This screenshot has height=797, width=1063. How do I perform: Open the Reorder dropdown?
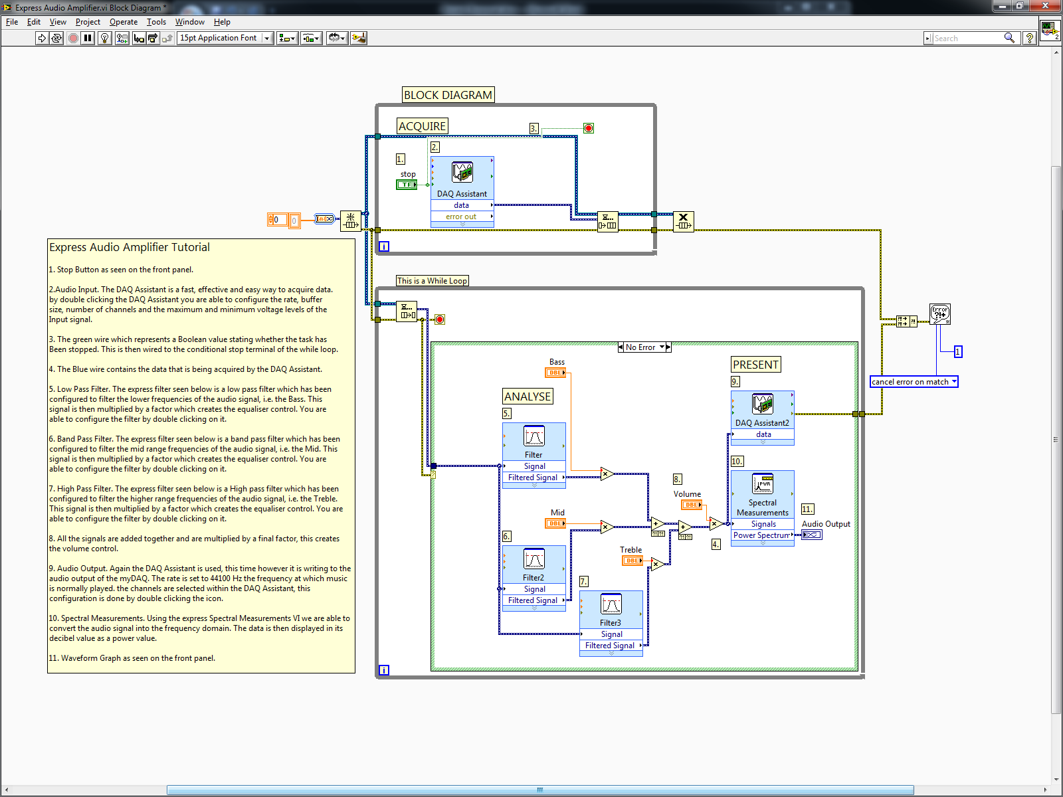click(x=336, y=38)
